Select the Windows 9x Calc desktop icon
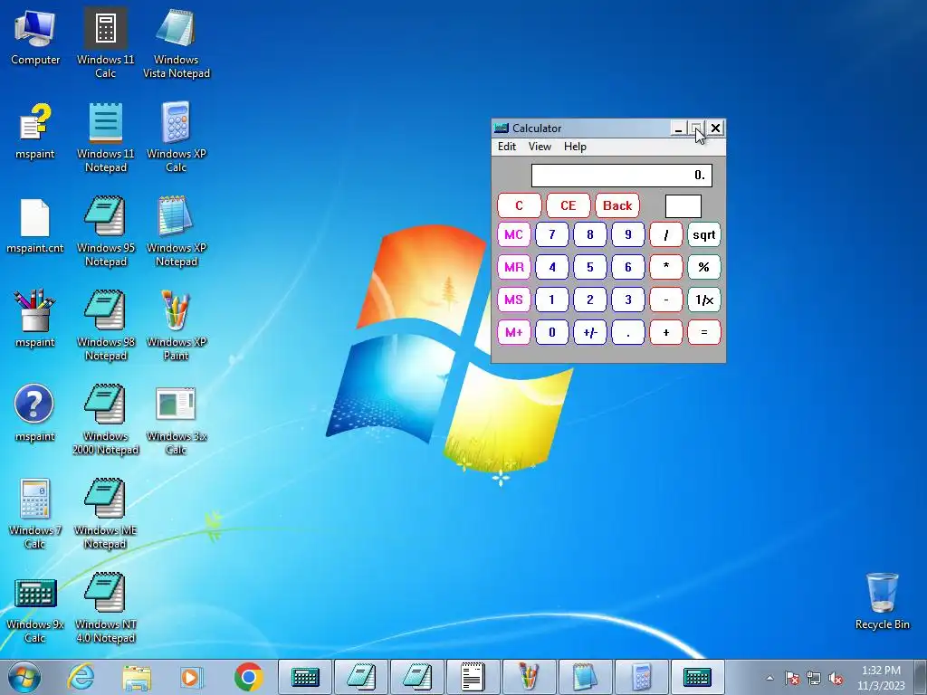This screenshot has width=927, height=695. click(x=35, y=609)
